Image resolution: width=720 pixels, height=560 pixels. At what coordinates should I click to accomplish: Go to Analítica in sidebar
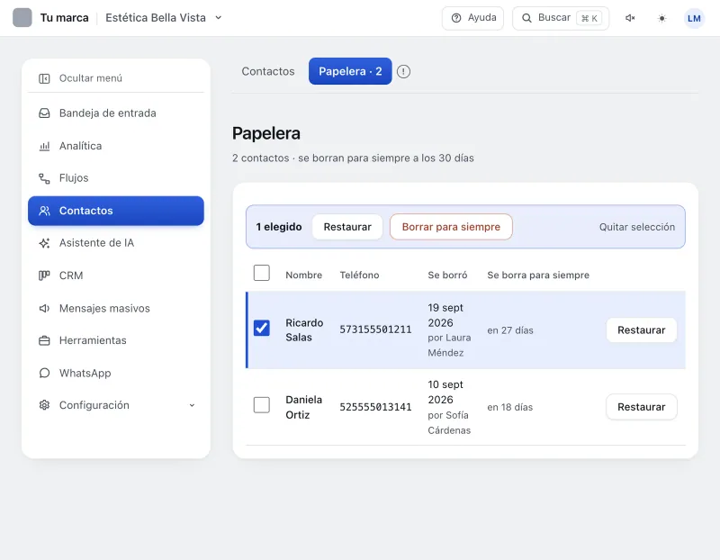(116, 146)
